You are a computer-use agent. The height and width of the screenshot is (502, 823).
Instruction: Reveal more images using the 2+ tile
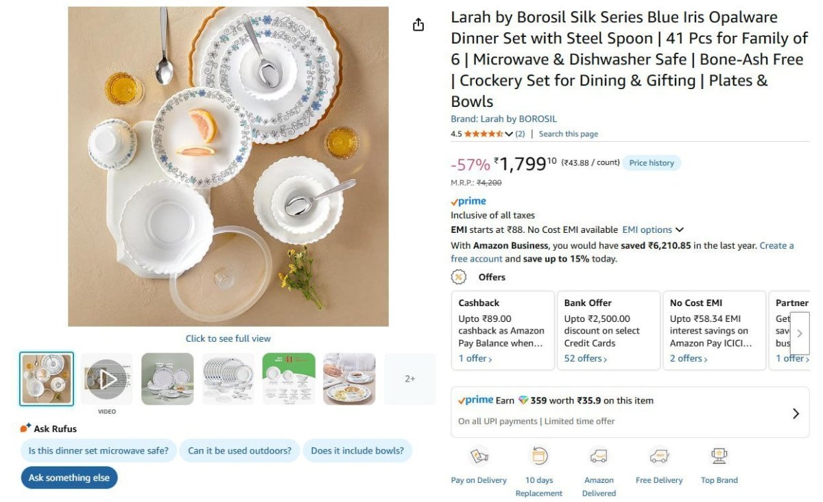tap(410, 377)
